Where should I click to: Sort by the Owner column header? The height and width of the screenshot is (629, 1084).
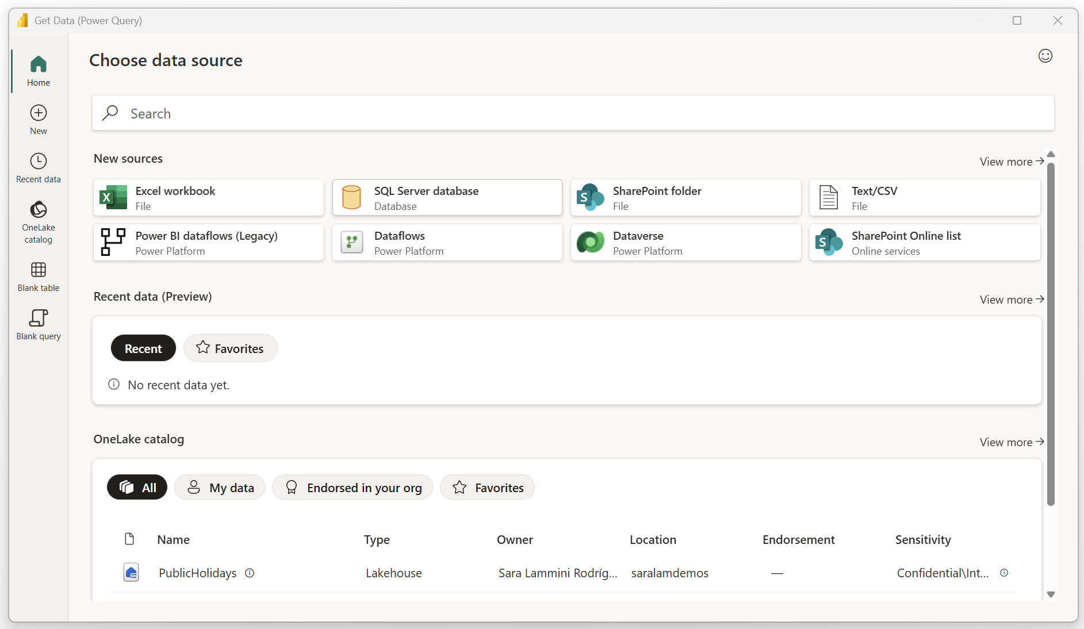[515, 539]
